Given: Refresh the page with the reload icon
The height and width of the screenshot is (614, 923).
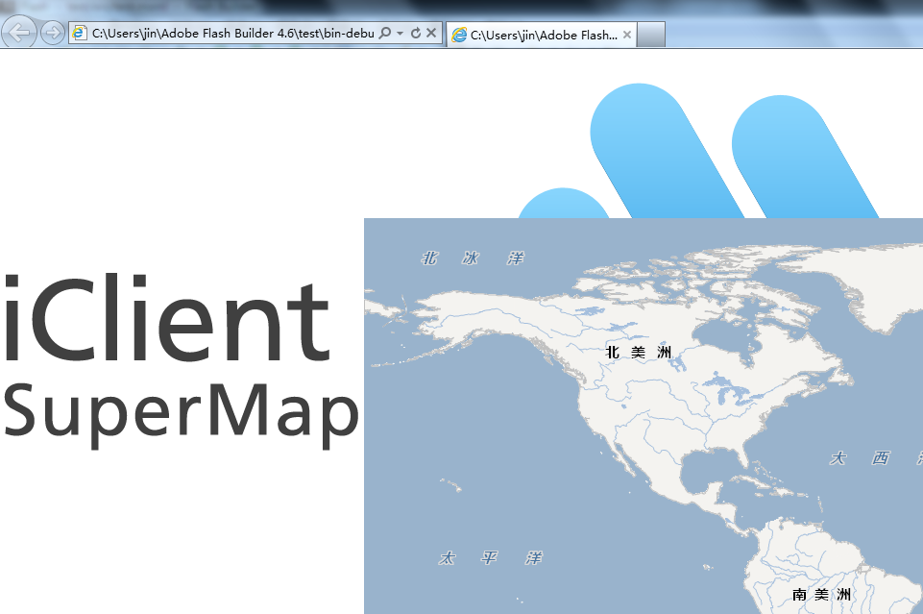Looking at the screenshot, I should click(416, 33).
